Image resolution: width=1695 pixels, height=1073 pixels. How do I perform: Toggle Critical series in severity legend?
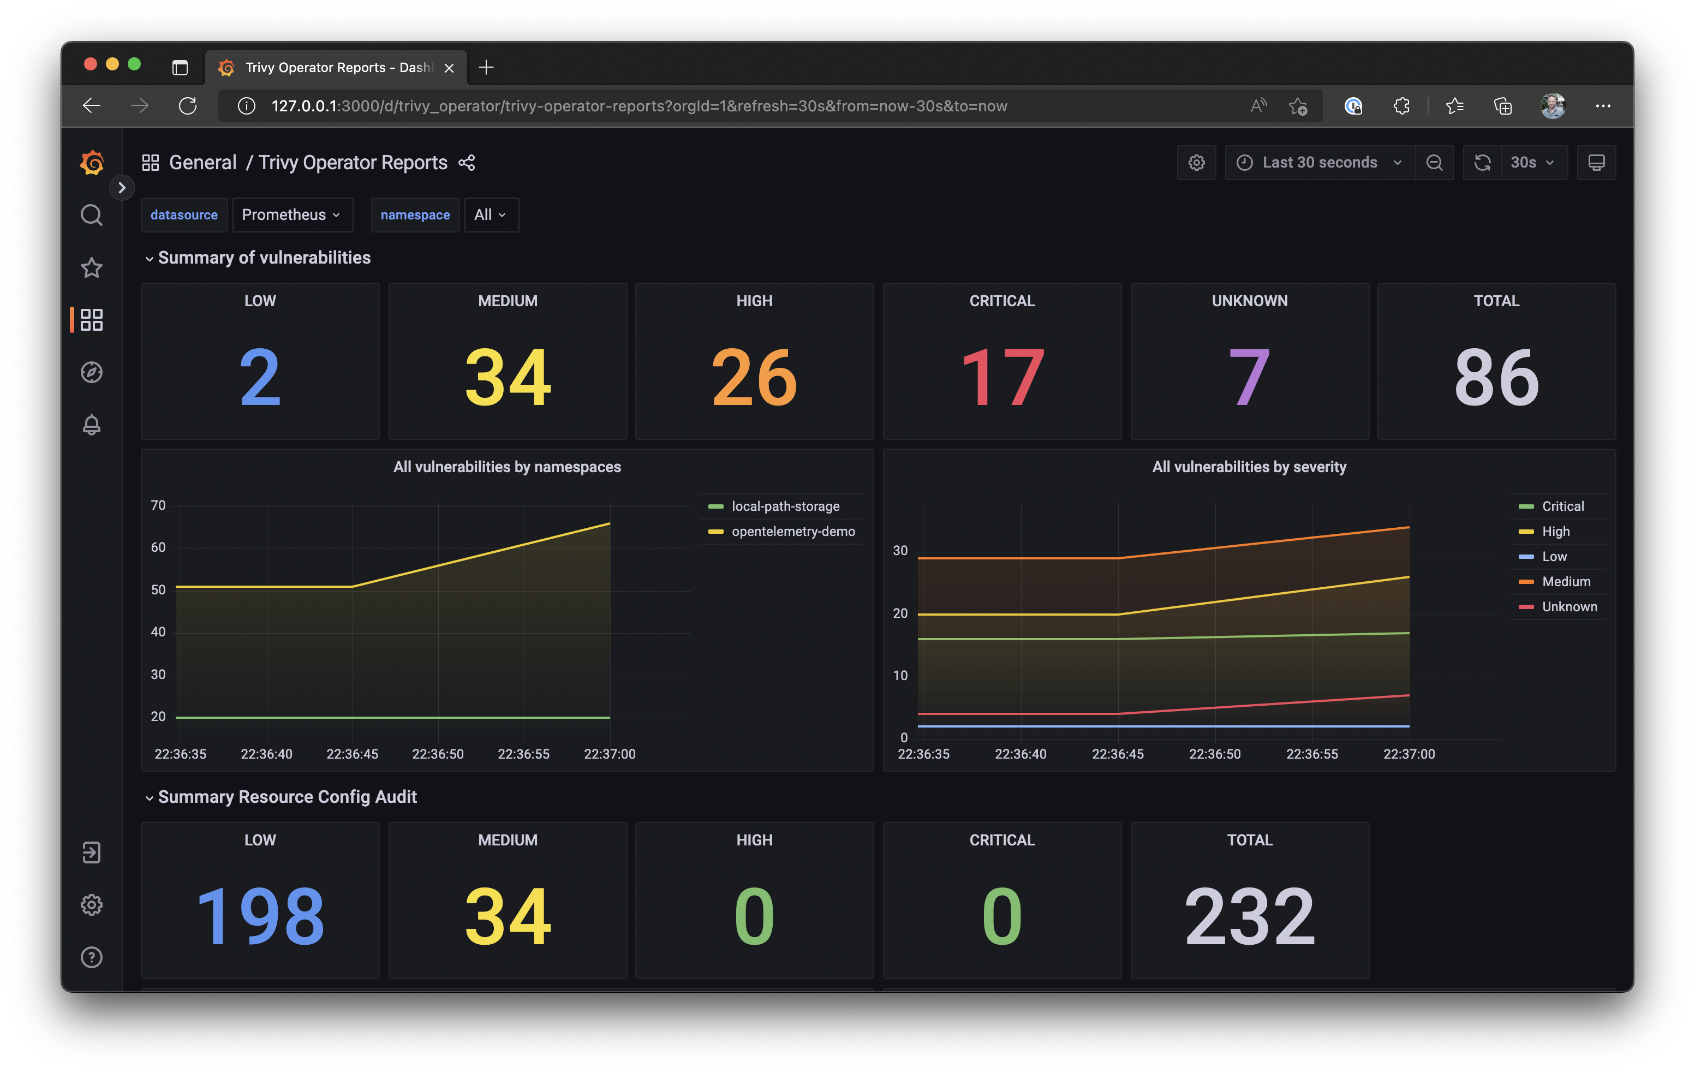pos(1563,506)
